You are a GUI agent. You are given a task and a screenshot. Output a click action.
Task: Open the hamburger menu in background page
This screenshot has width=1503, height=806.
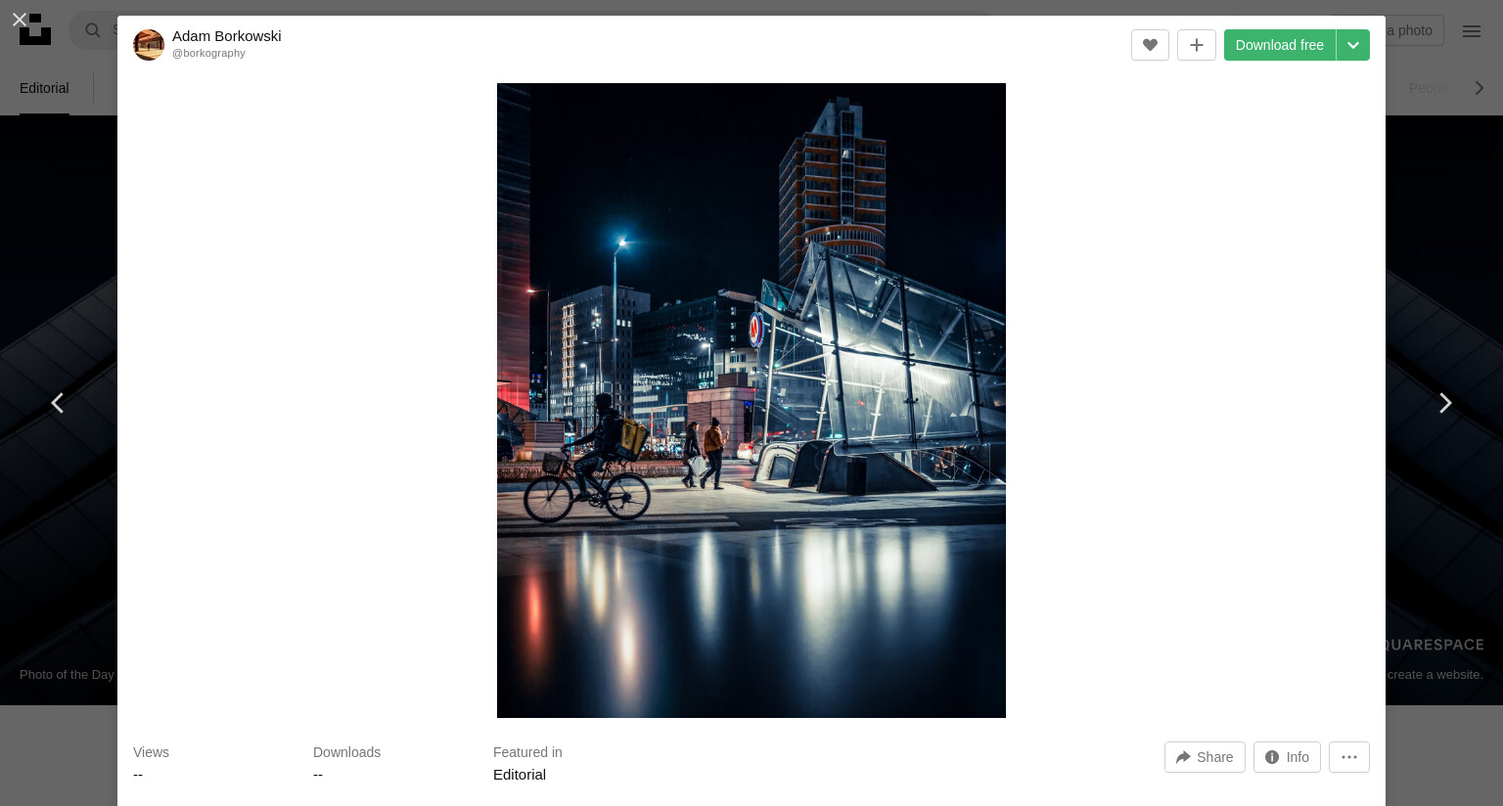(1472, 31)
